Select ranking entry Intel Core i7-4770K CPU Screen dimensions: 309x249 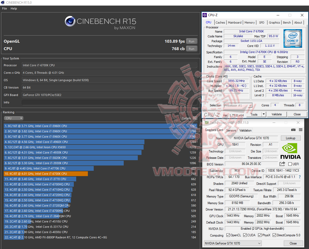pos(100,168)
